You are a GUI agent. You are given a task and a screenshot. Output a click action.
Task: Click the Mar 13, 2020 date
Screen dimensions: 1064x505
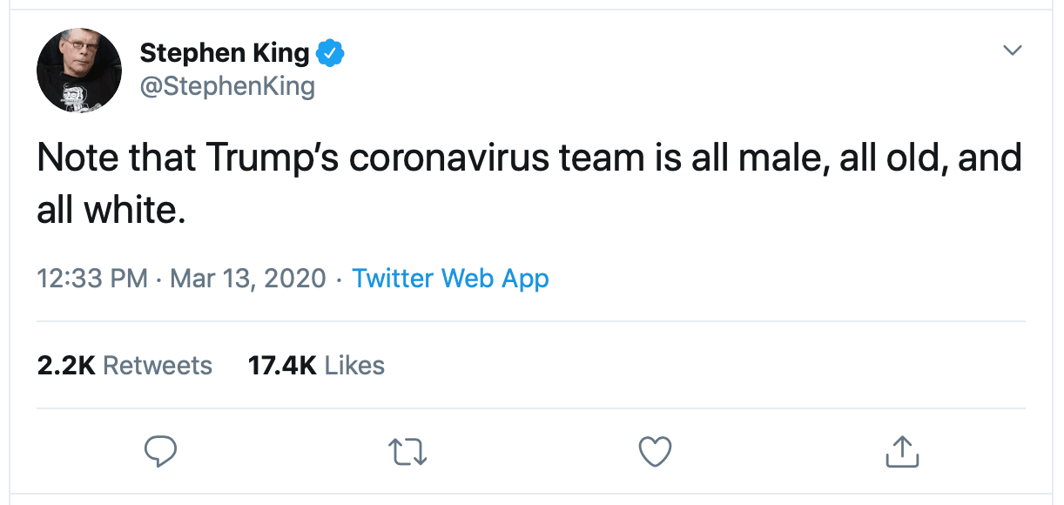248,279
